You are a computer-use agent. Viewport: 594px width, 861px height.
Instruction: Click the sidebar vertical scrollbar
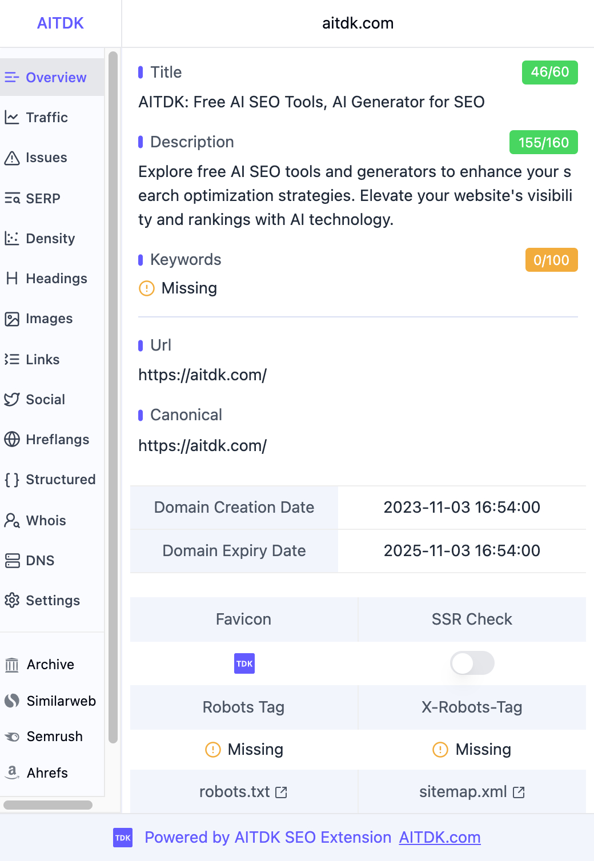(x=113, y=397)
